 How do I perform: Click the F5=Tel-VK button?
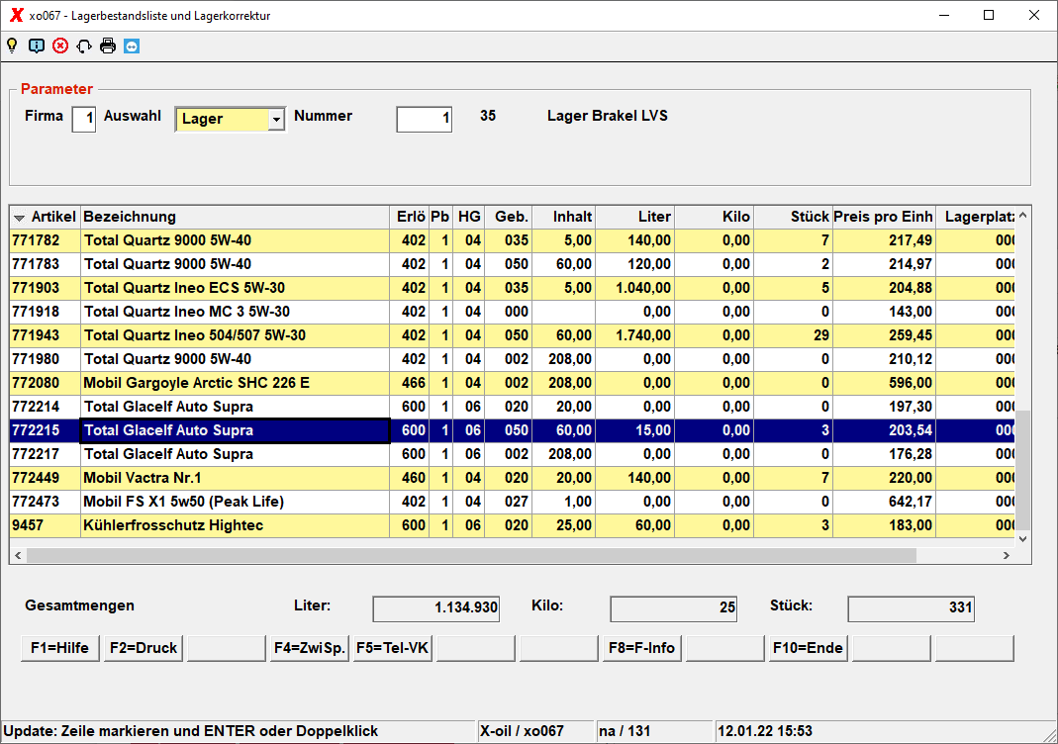[393, 648]
